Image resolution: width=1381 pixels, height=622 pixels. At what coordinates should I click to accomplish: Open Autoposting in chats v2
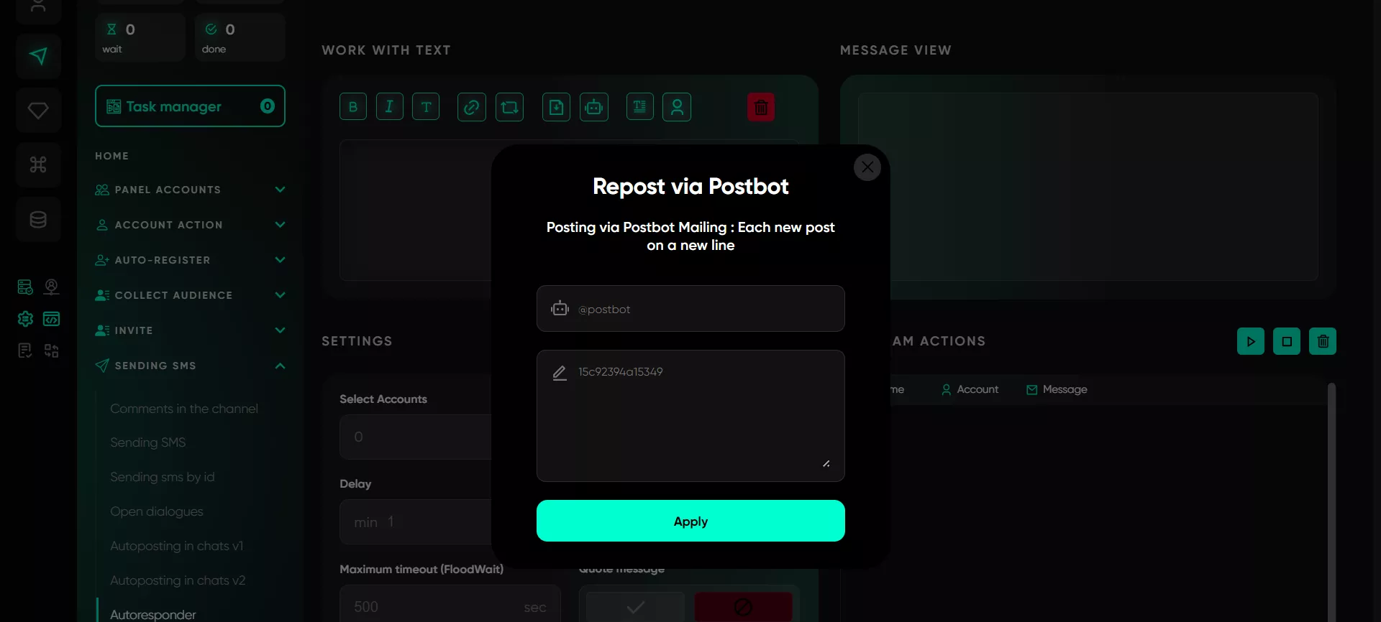coord(178,580)
